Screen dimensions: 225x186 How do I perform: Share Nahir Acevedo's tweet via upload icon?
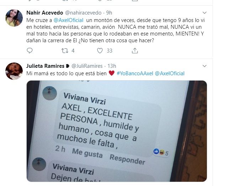pos(135,51)
